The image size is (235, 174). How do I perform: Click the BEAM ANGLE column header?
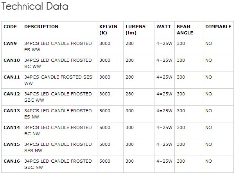185,30
